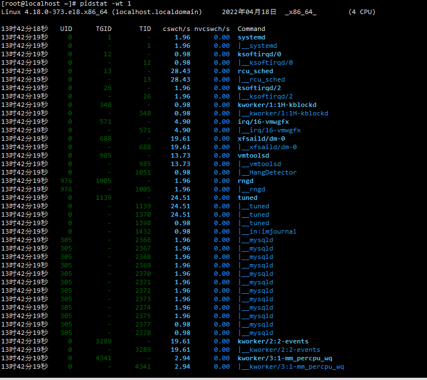Click the '(localhost.localdomain)' hostname text
Image resolution: width=427 pixels, height=380 pixels.
click(x=157, y=12)
